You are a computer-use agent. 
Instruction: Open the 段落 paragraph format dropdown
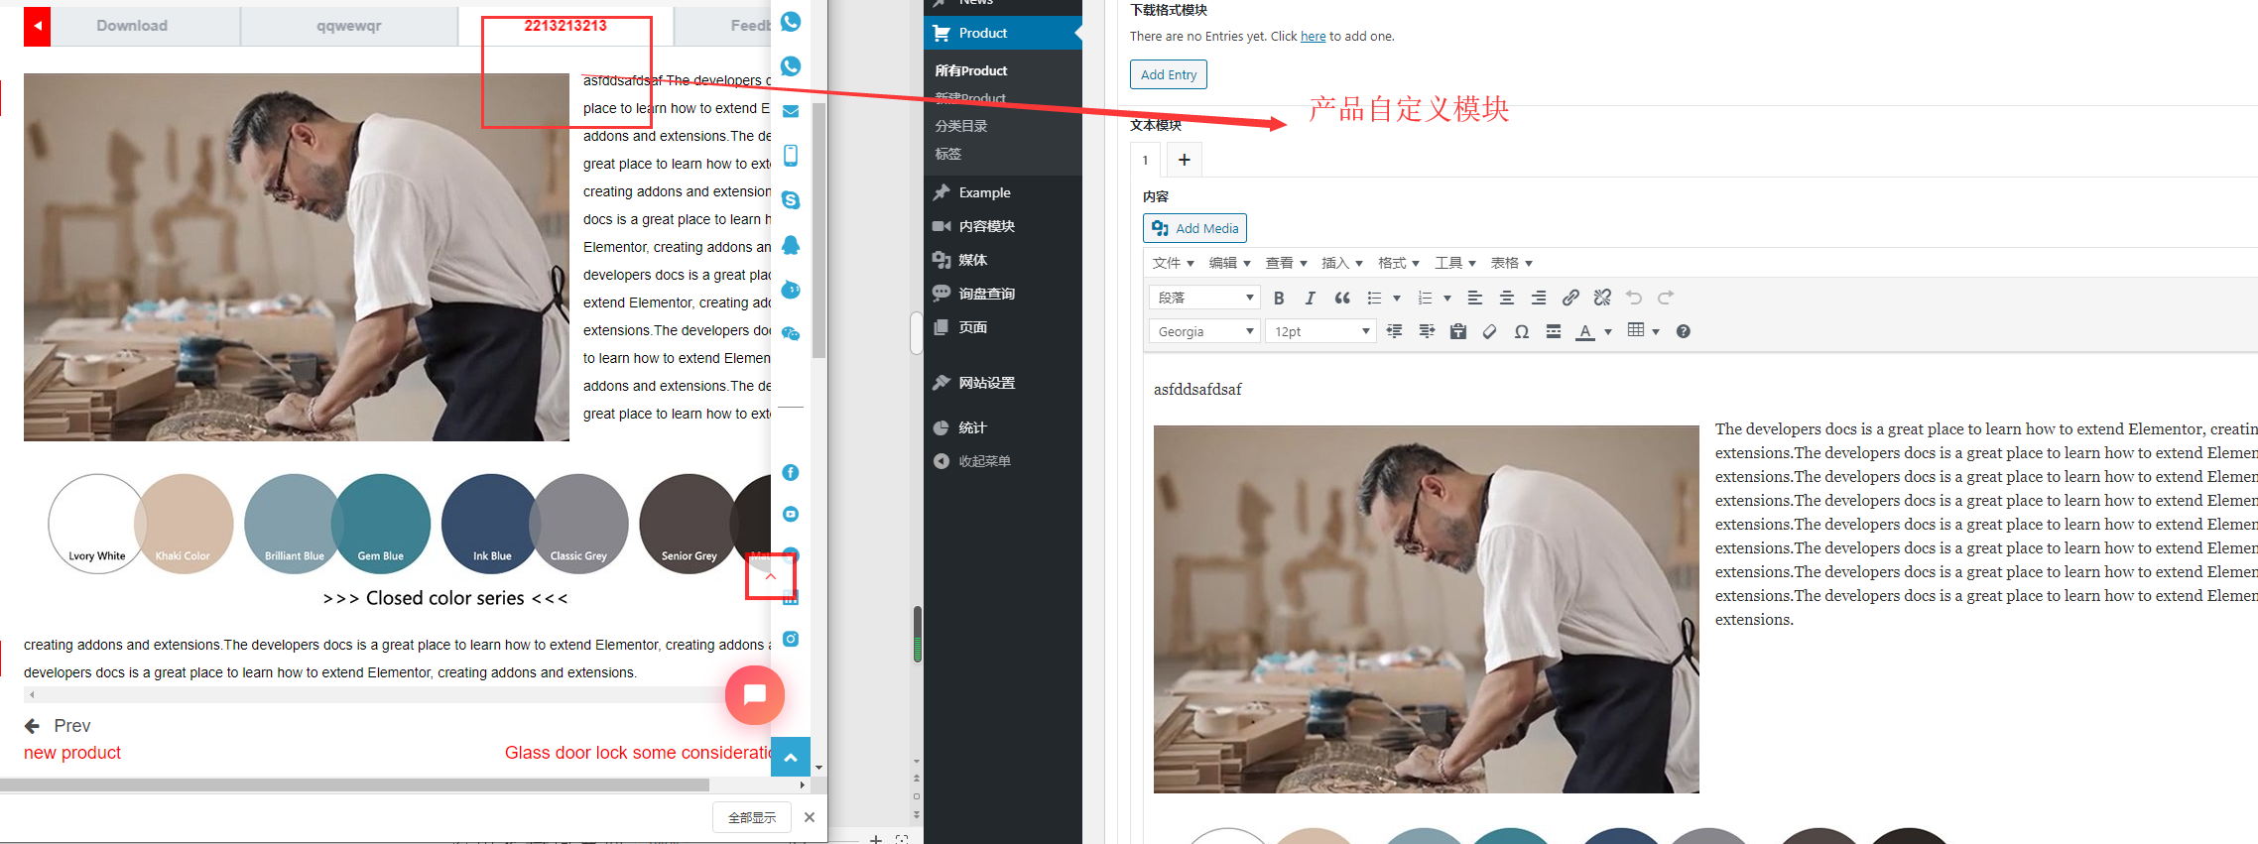(1204, 298)
